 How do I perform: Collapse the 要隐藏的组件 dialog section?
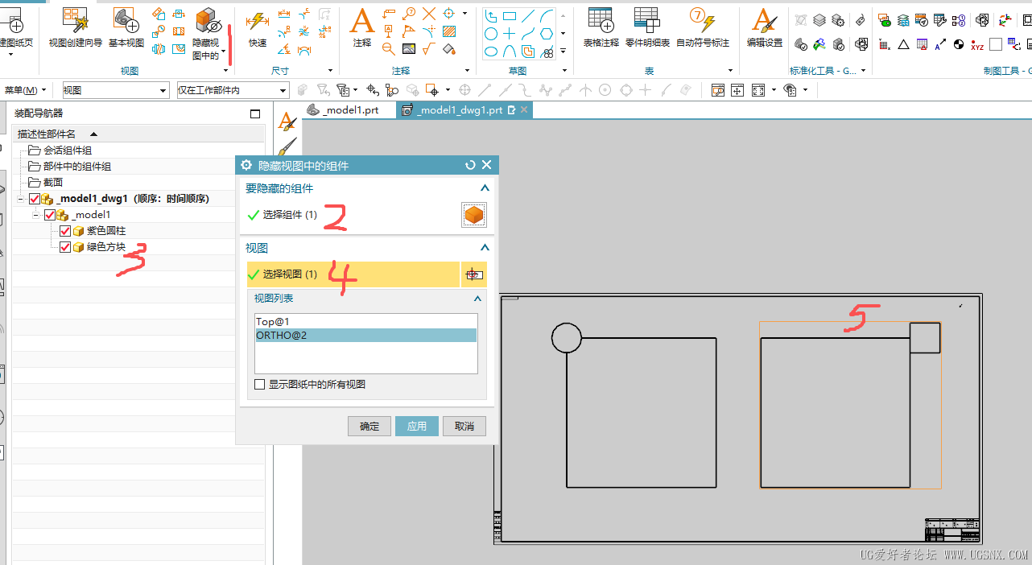(x=485, y=188)
